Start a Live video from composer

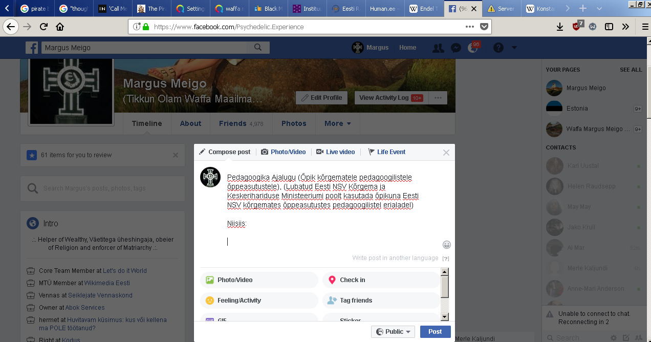click(x=335, y=152)
